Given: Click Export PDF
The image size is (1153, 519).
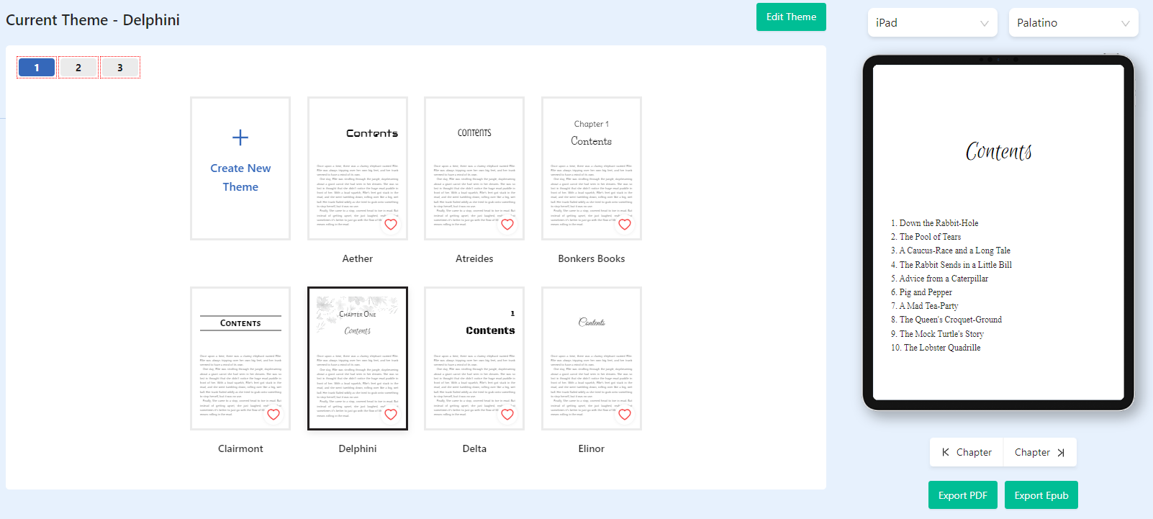Looking at the screenshot, I should pyautogui.click(x=963, y=495).
